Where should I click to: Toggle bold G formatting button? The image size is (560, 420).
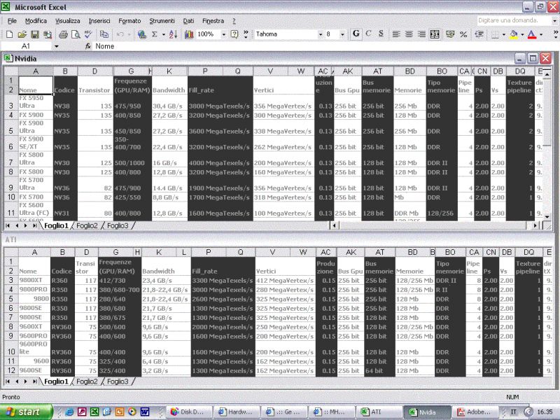click(356, 34)
